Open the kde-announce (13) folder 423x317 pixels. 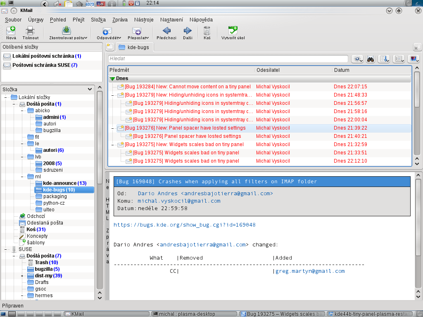[65, 183]
